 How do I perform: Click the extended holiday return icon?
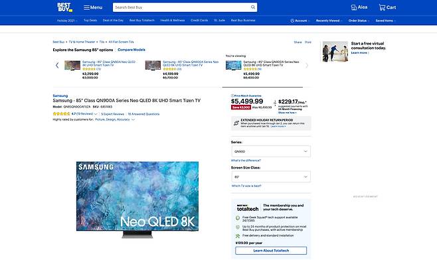pyautogui.click(x=236, y=123)
